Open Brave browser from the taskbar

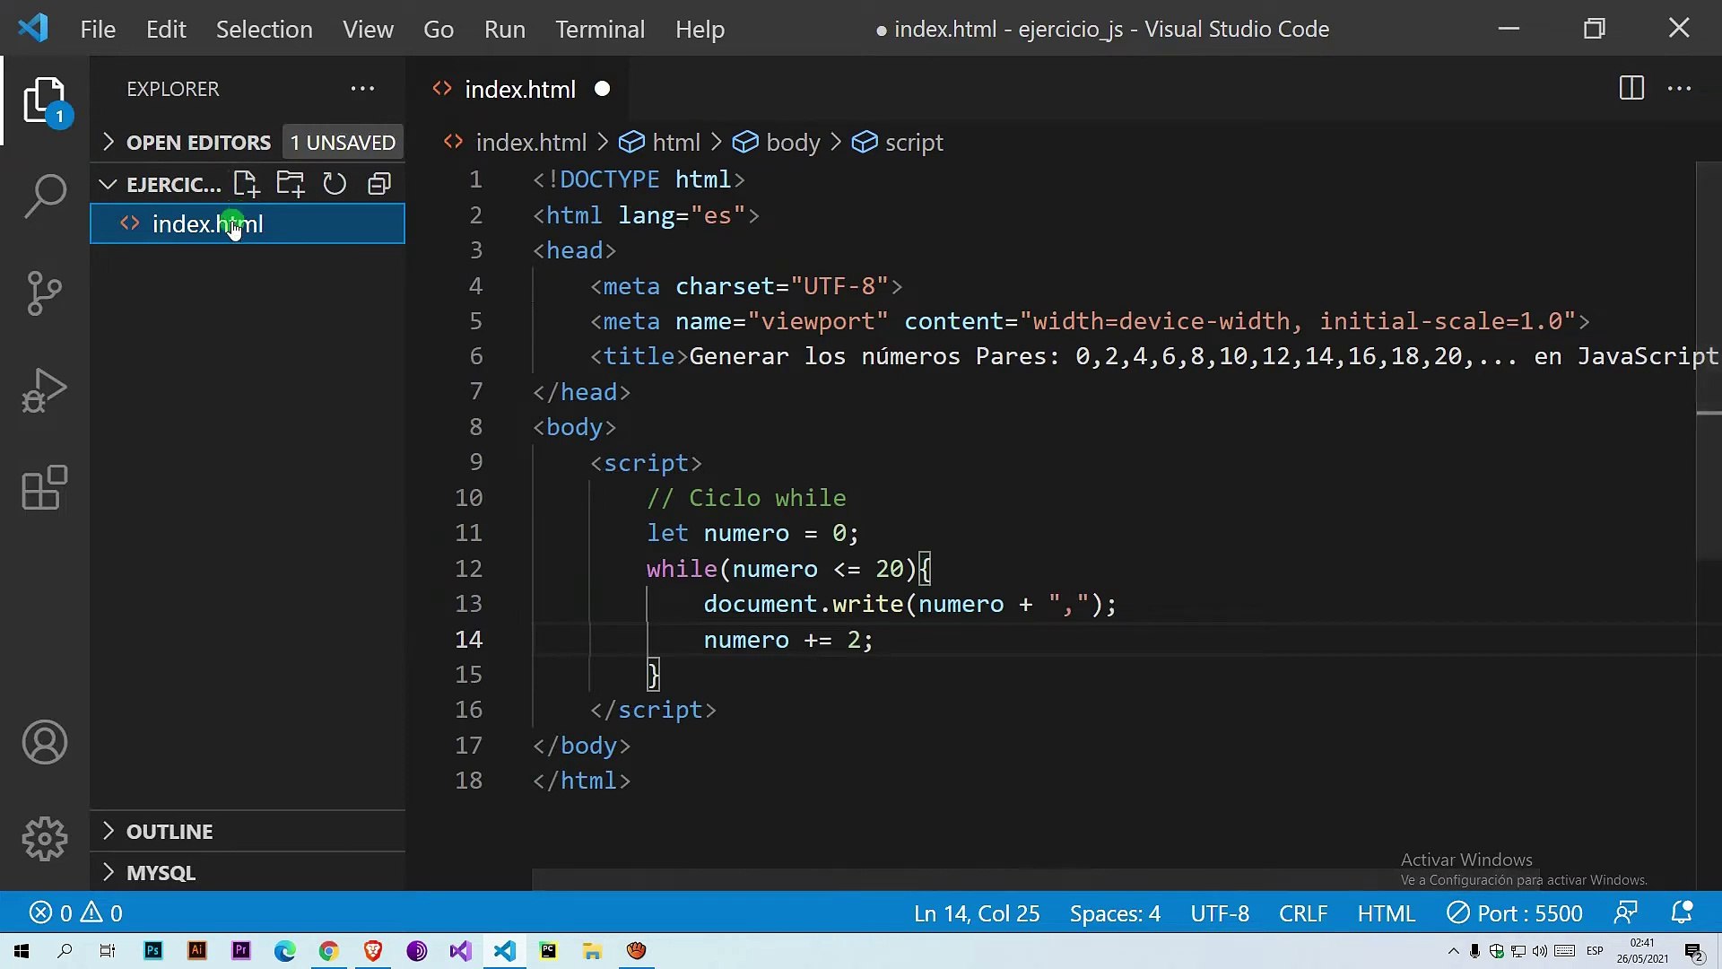tap(373, 951)
